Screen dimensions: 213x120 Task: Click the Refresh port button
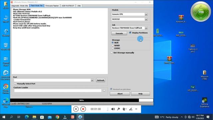[x=101, y=80]
